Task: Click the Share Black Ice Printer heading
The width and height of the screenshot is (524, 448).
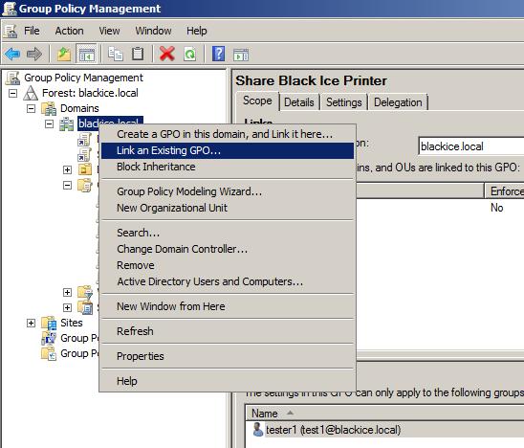Action: pos(311,80)
